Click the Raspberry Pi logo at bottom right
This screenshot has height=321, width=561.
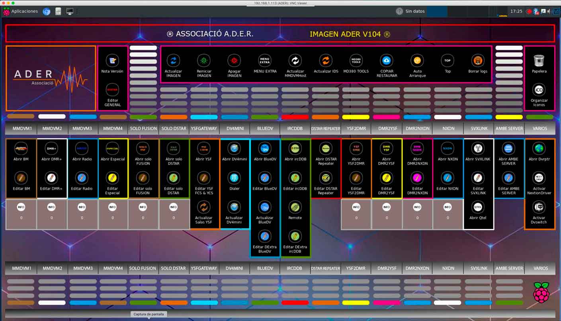(x=541, y=292)
